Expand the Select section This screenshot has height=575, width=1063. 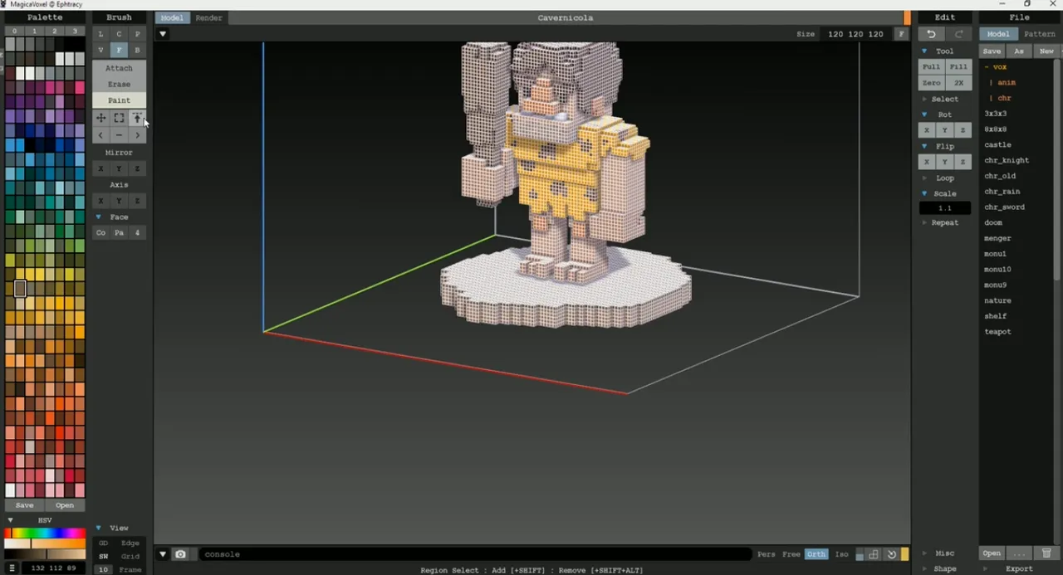point(924,99)
